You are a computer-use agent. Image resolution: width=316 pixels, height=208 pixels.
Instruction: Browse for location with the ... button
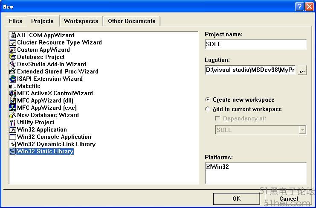[302, 70]
